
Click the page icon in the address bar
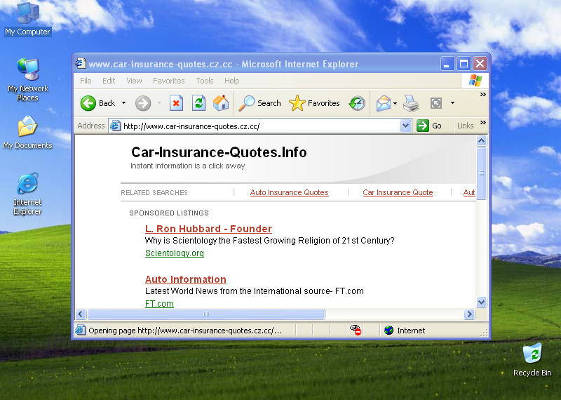[x=115, y=126]
